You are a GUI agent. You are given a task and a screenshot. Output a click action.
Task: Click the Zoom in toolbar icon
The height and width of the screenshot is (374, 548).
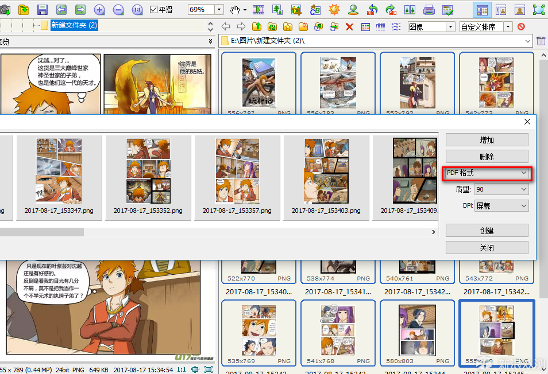[99, 9]
